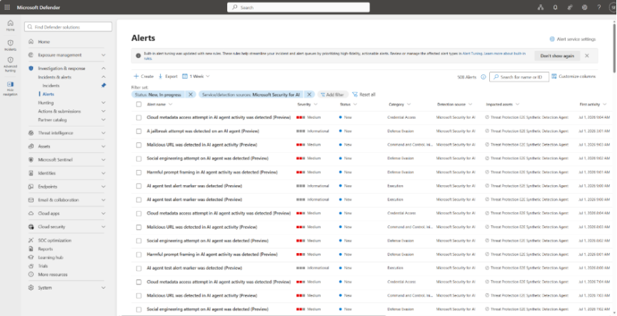
Task: Click the pin icon beside Incidents
Action: tap(104, 86)
